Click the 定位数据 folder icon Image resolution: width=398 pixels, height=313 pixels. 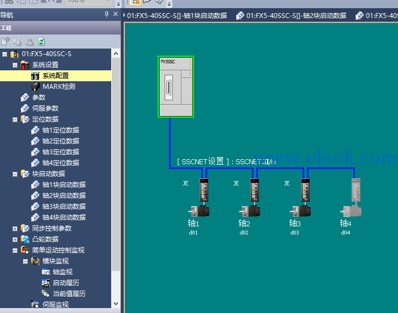pyautogui.click(x=25, y=119)
